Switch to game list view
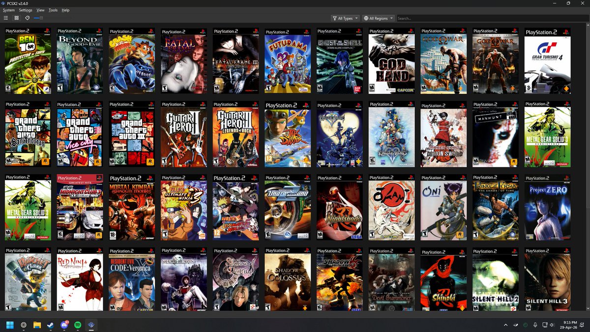Screen dimensions: 590x332 (6, 18)
